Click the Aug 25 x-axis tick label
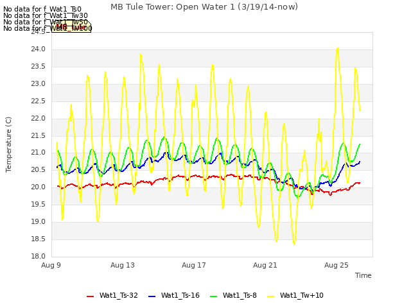Image resolution: width=411 pixels, height=308 pixels. point(337,265)
